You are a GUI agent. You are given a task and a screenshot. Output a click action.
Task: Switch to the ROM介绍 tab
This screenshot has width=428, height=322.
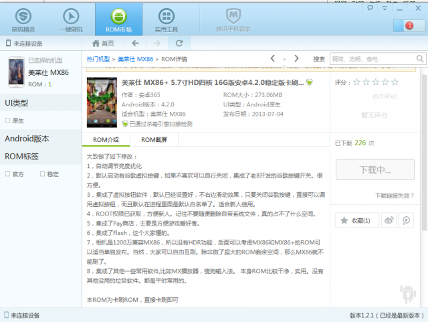tap(106, 140)
